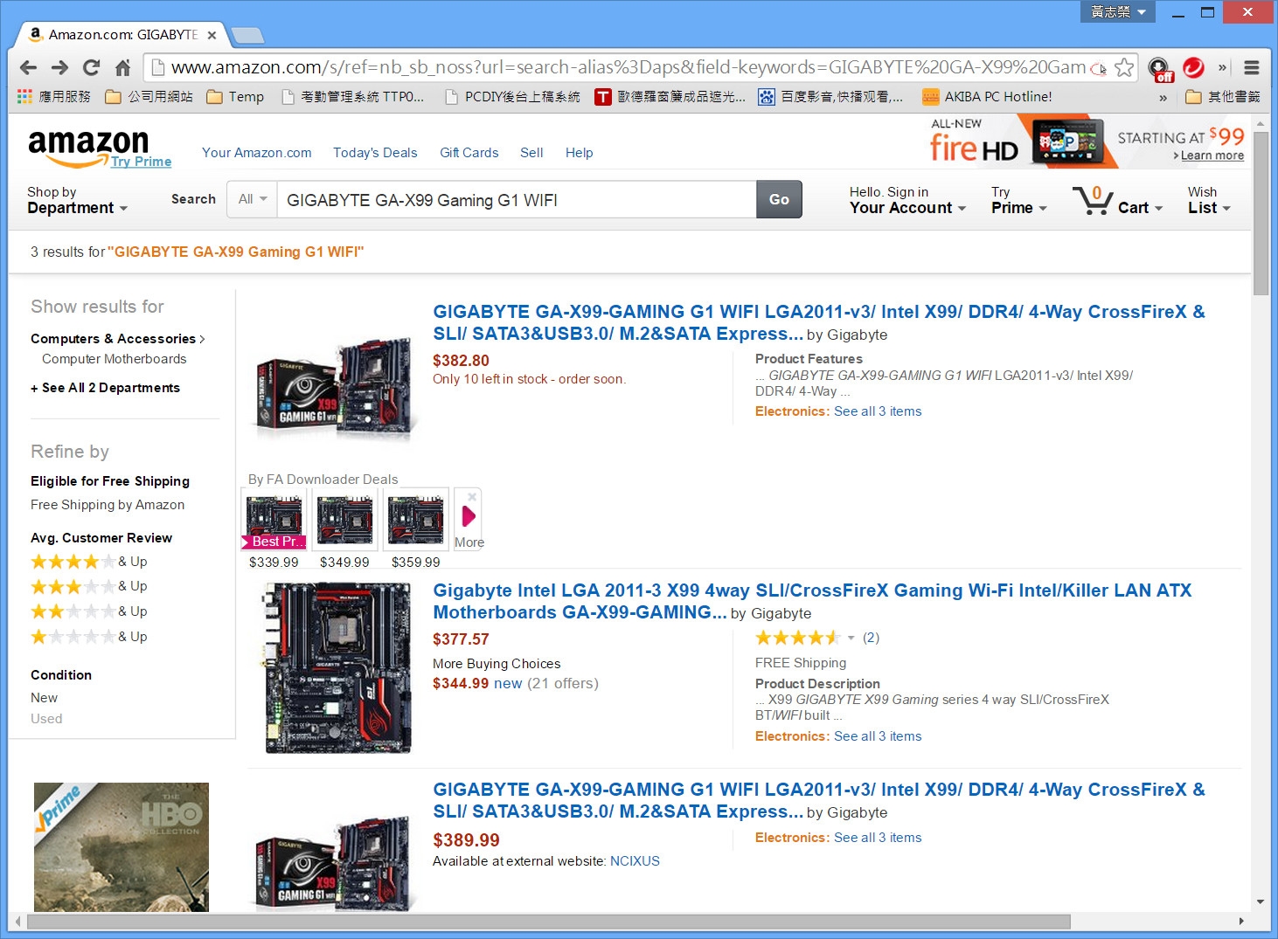Click the browser address bar URL
Viewport: 1278px width, 939px height.
[x=628, y=67]
